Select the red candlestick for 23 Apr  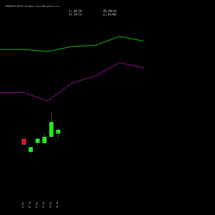point(24,141)
